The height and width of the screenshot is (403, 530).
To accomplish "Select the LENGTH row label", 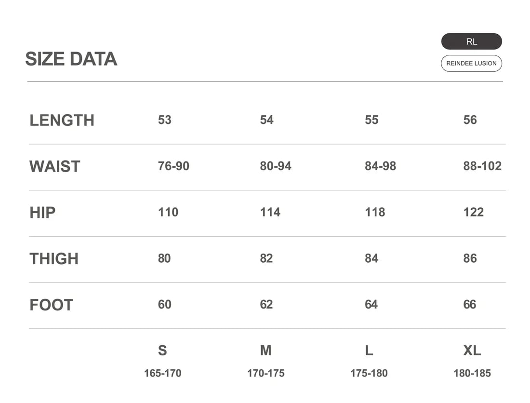I will coord(62,120).
